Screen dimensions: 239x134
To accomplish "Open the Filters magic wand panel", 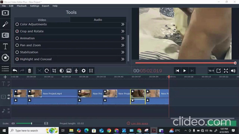I will pyautogui.click(x=5, y=24).
